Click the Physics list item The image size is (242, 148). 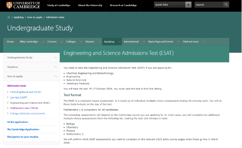point(71,131)
